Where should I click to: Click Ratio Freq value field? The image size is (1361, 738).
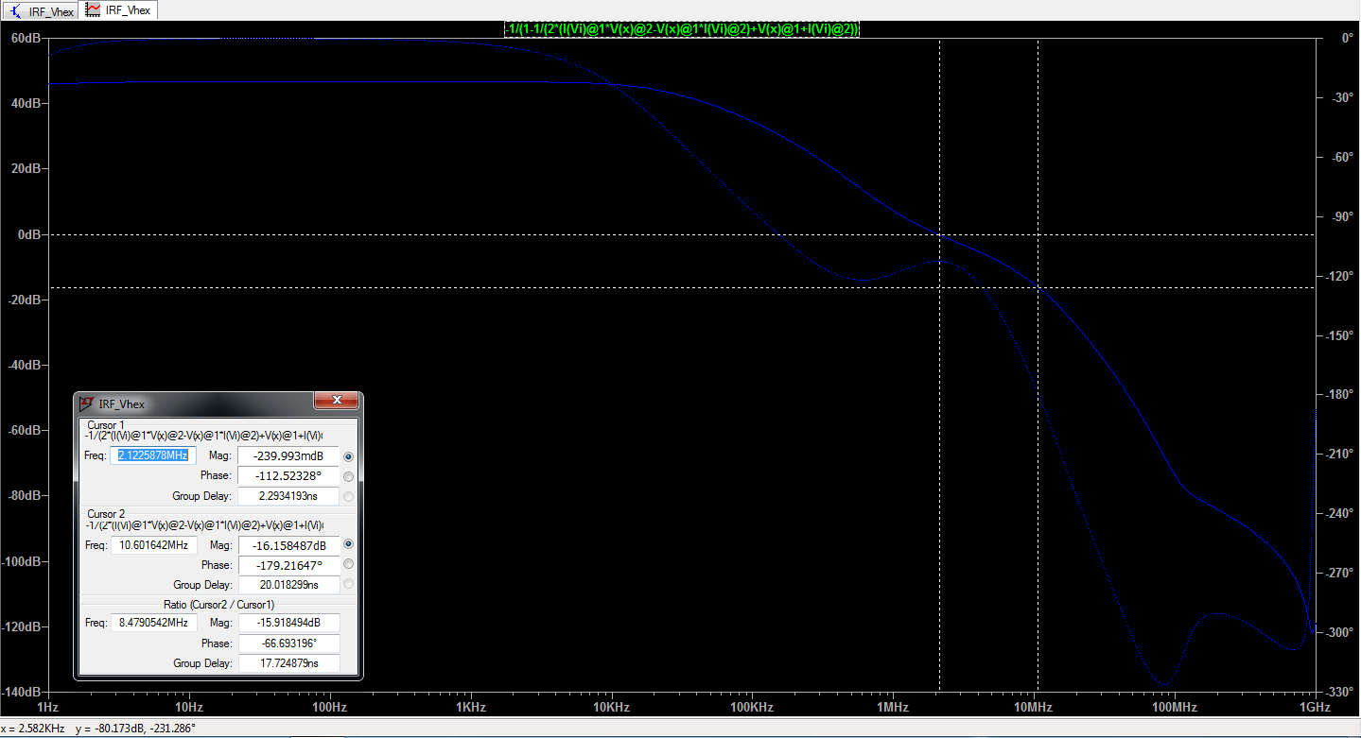(x=154, y=623)
